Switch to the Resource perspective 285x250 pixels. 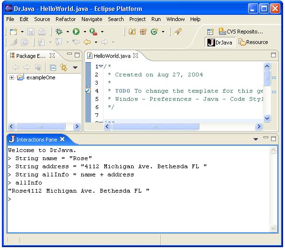click(253, 42)
